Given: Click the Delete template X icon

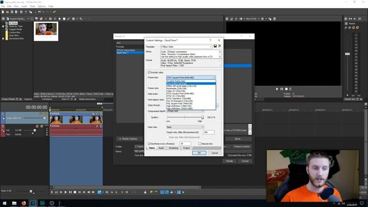Looking at the screenshot, I should 220,46.
